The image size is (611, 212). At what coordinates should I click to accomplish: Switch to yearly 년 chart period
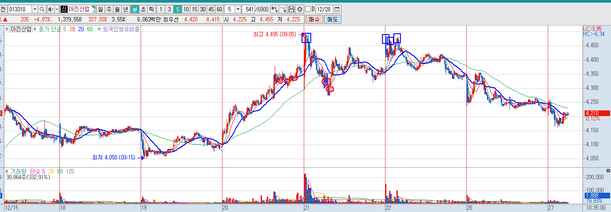[125, 9]
